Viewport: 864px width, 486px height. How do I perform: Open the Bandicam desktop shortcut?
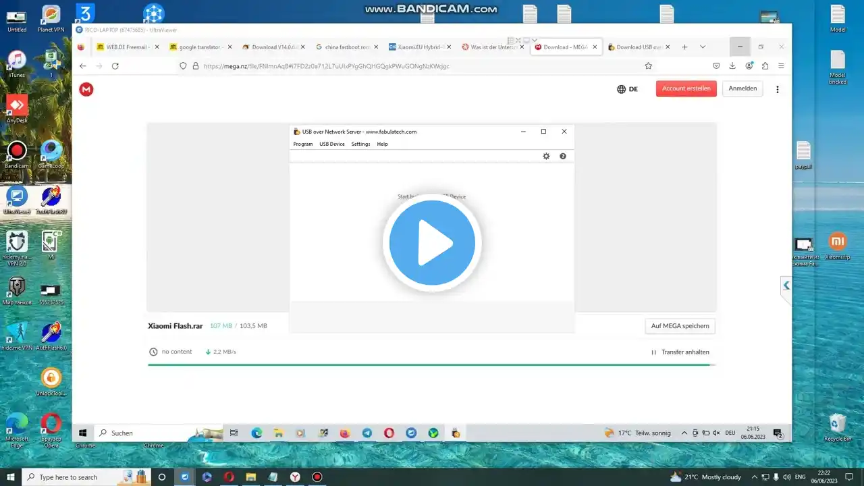17,155
